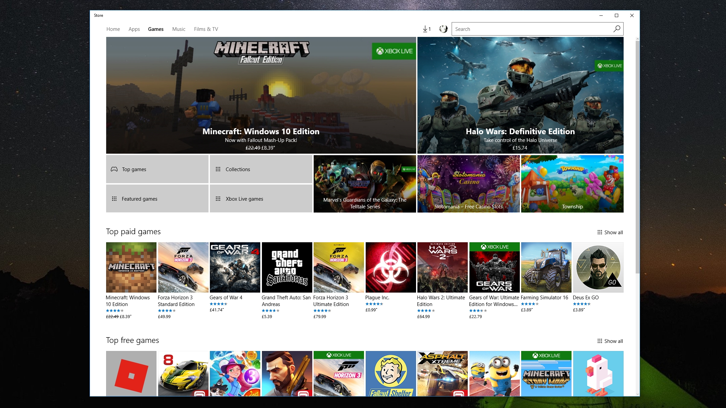
Task: Open Marvel's Guardians of the Galaxy banner
Action: tap(365, 184)
